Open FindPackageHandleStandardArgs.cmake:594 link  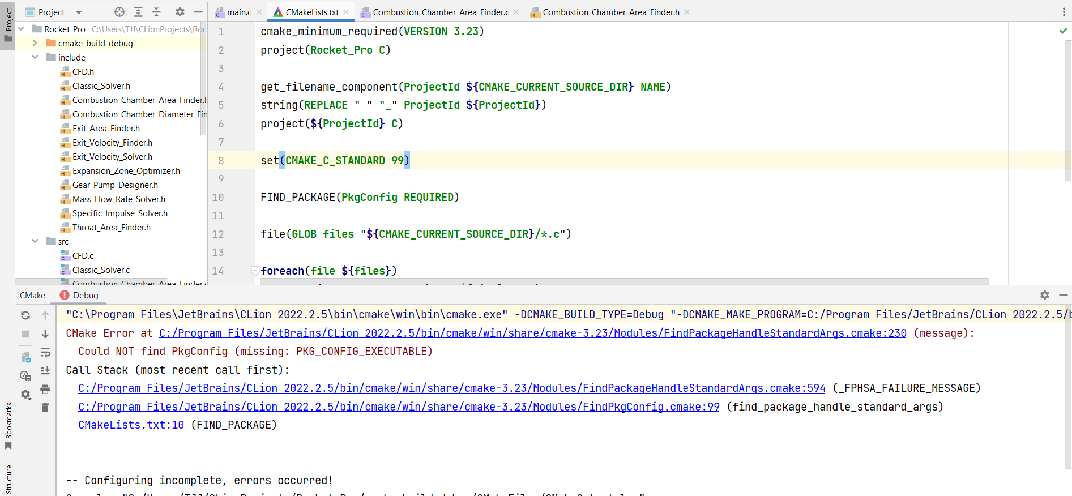pos(452,388)
